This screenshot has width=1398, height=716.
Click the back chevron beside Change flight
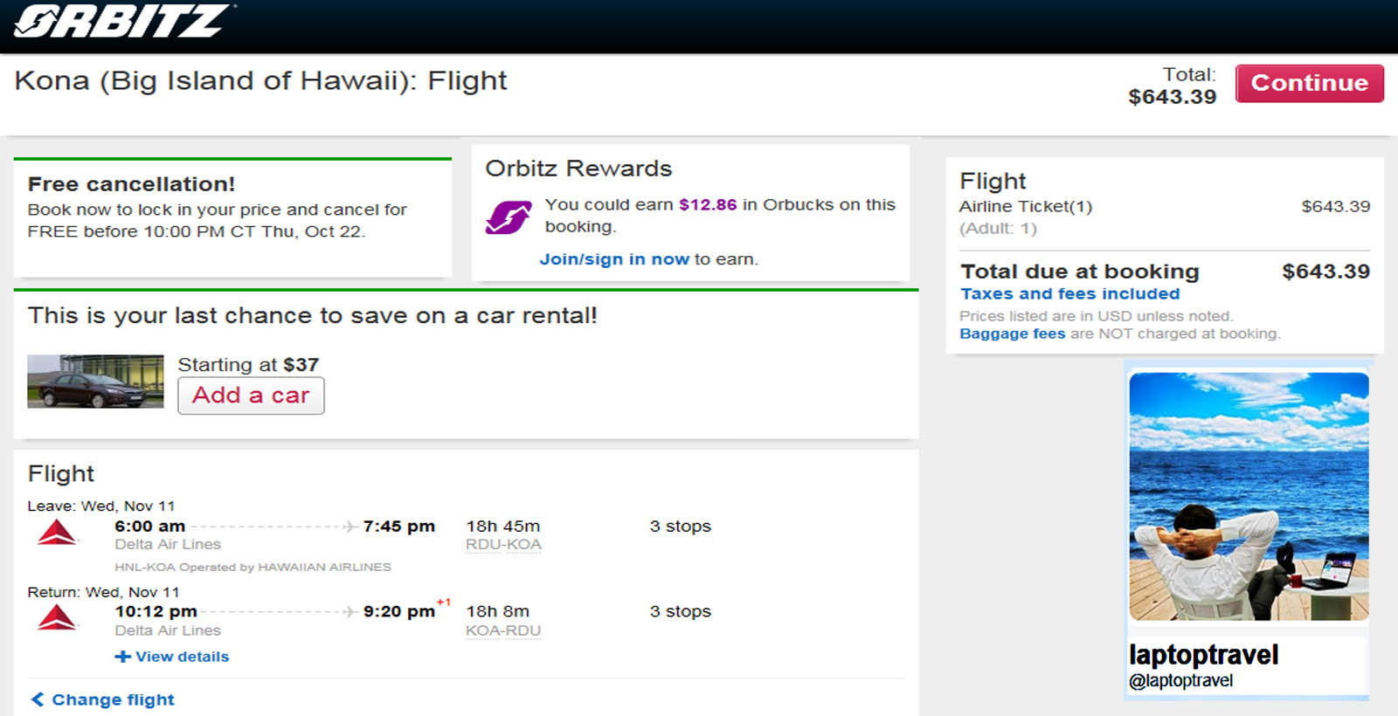[x=38, y=699]
